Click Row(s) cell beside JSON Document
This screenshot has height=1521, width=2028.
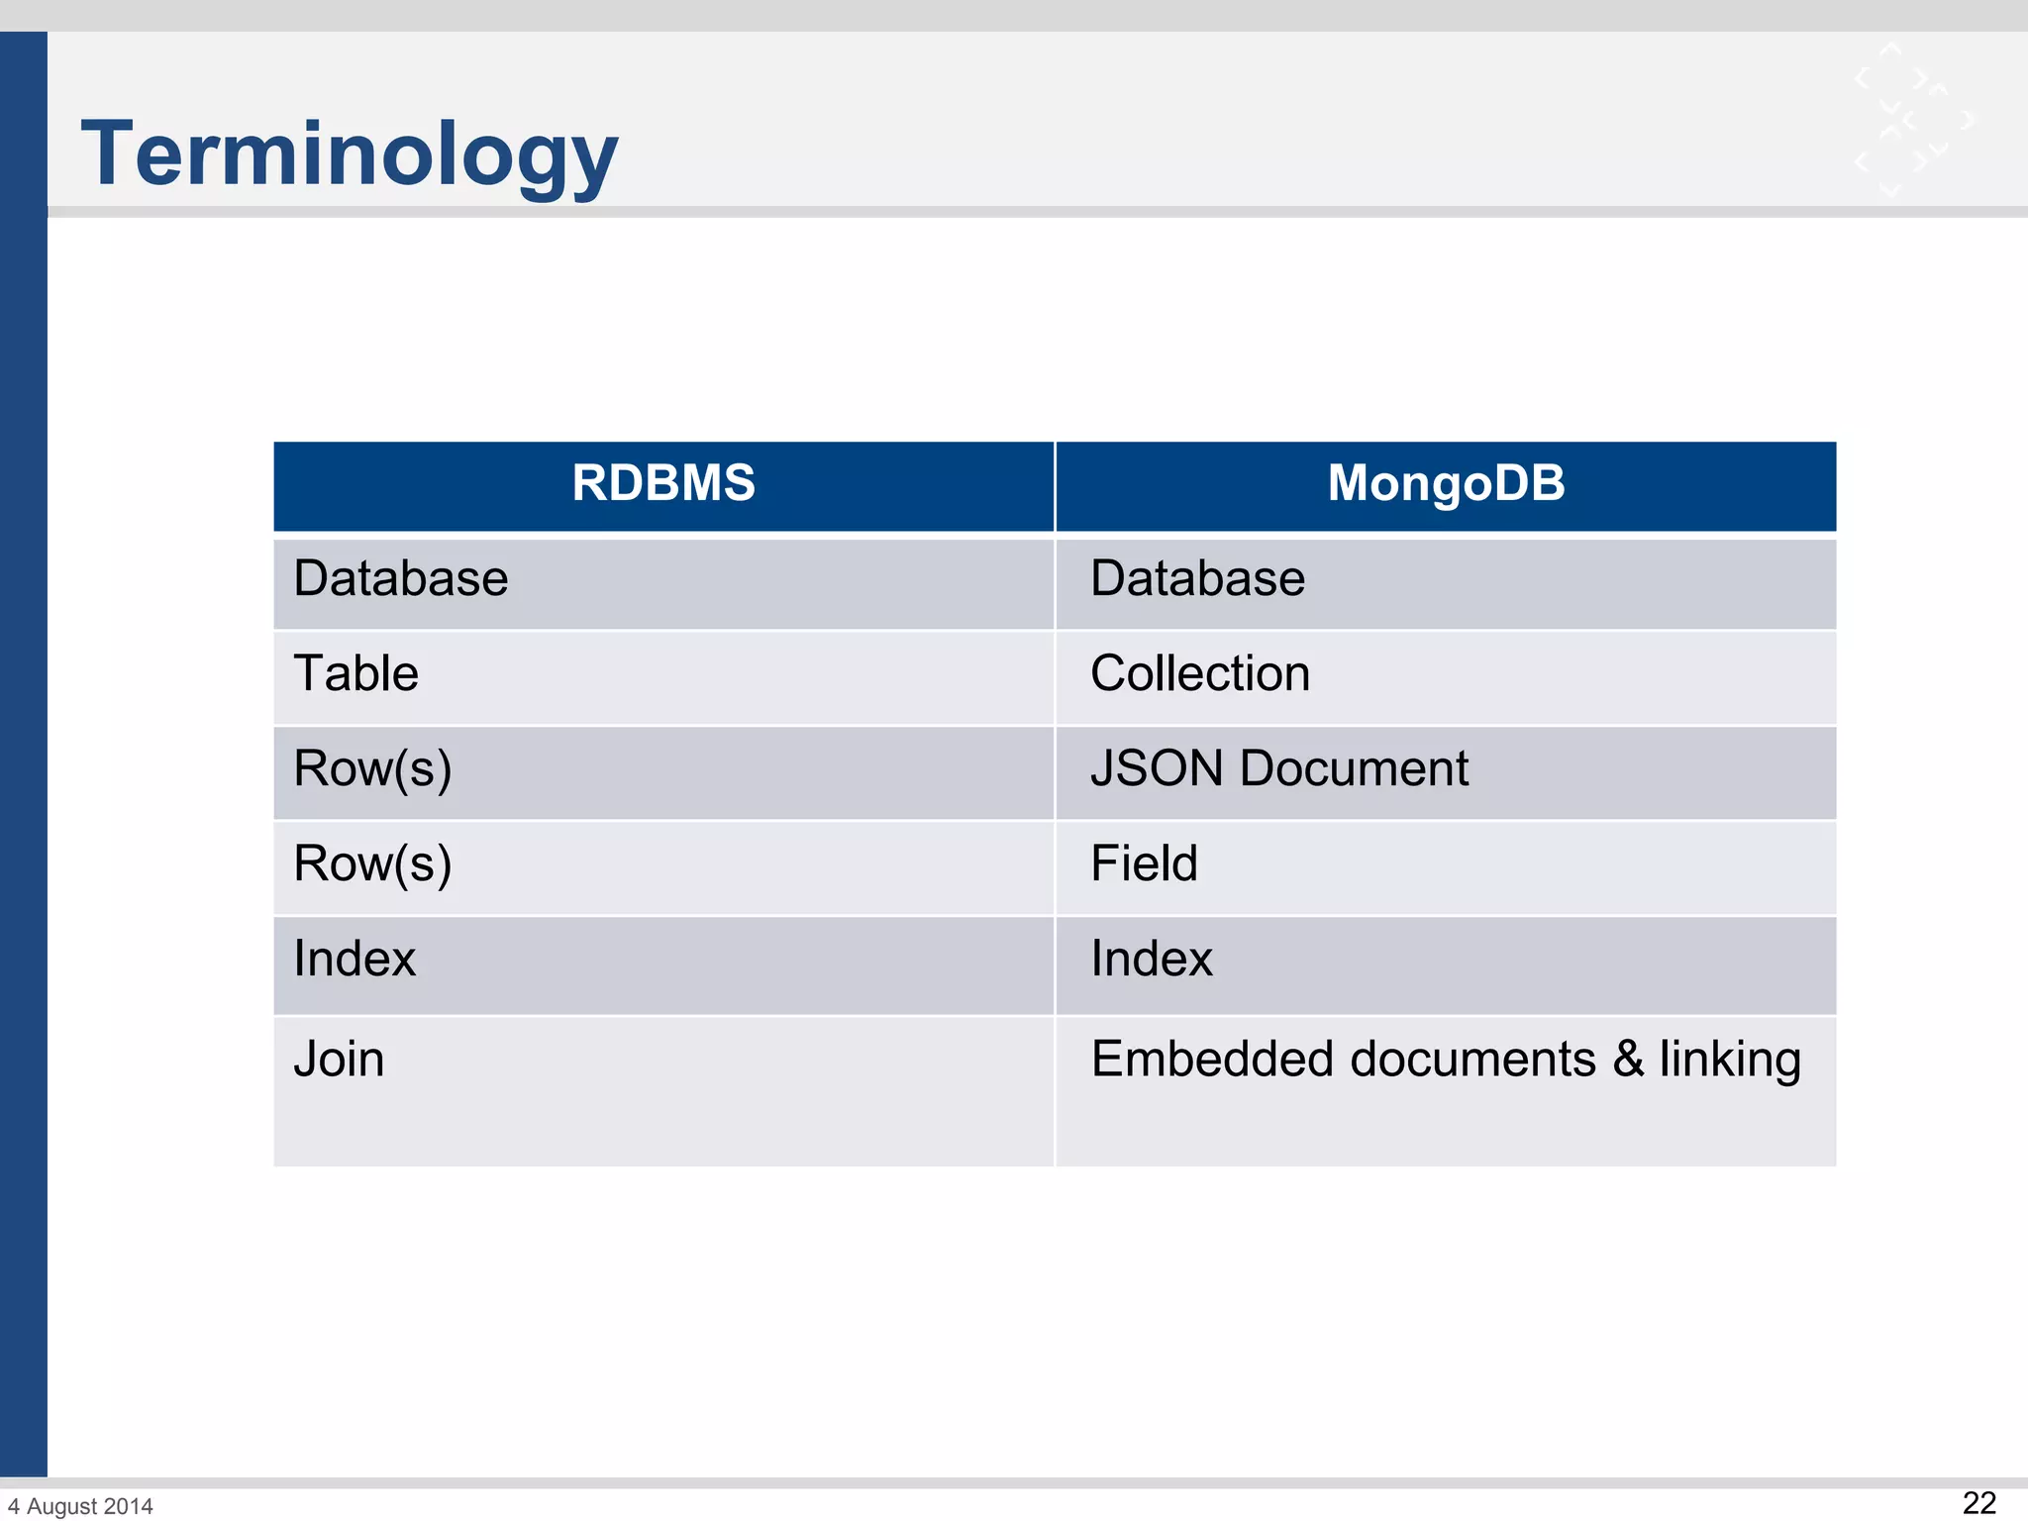click(663, 772)
